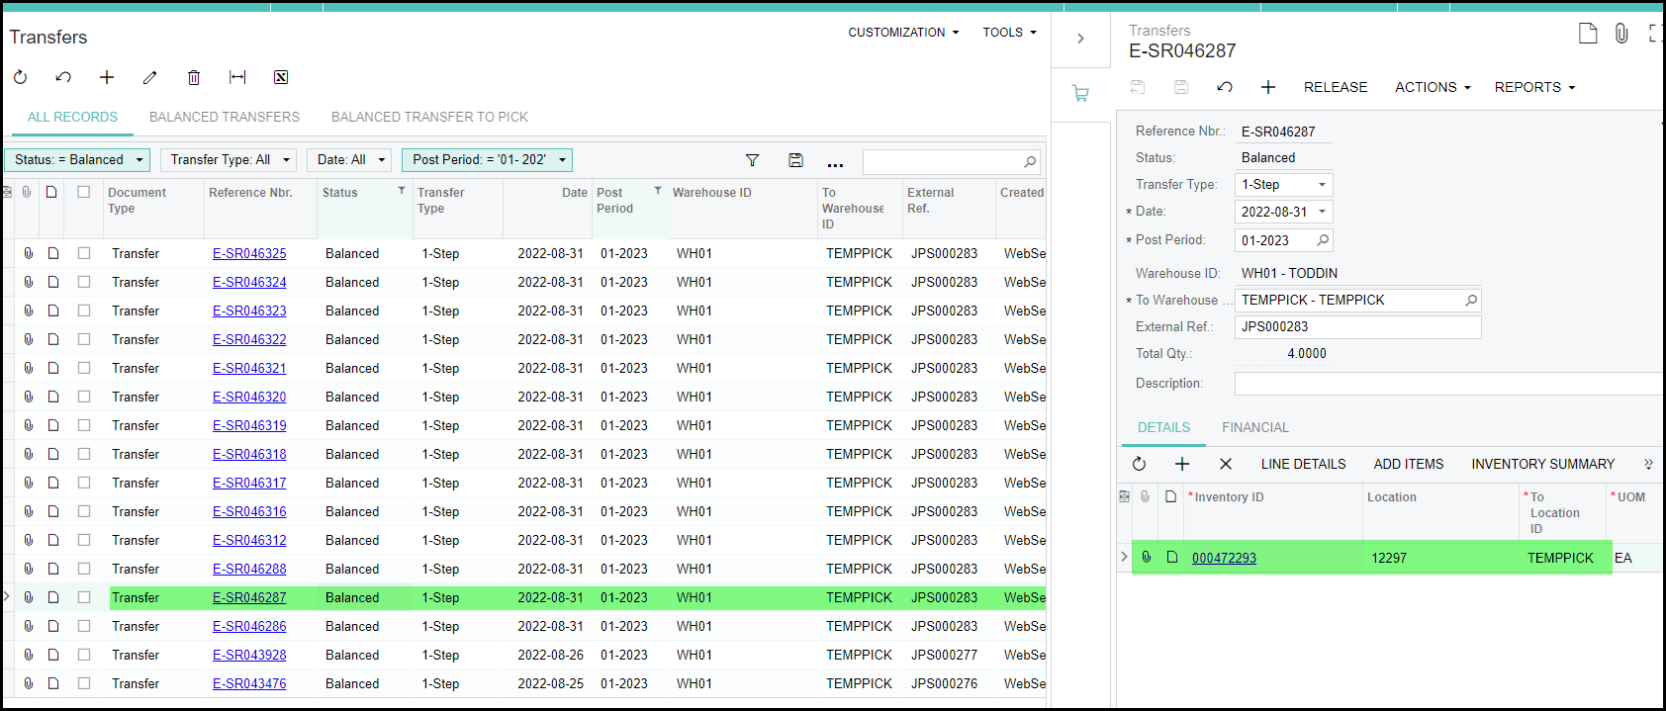Viewport: 1666px width, 711px height.
Task: Click the shopping cart icon in side panel
Action: pos(1080,94)
